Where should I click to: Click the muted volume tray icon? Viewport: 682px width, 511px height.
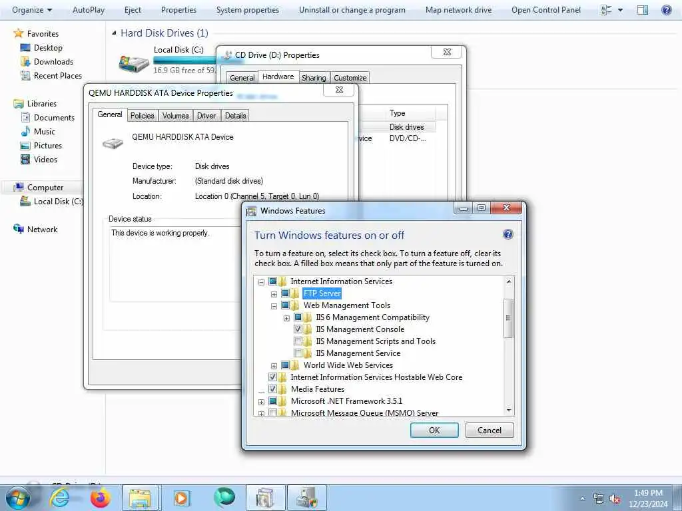point(615,499)
